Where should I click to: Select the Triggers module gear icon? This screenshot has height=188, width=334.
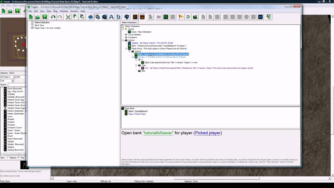[x=98, y=17]
